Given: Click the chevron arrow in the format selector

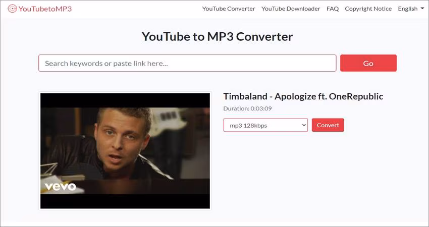Looking at the screenshot, I should [x=304, y=125].
